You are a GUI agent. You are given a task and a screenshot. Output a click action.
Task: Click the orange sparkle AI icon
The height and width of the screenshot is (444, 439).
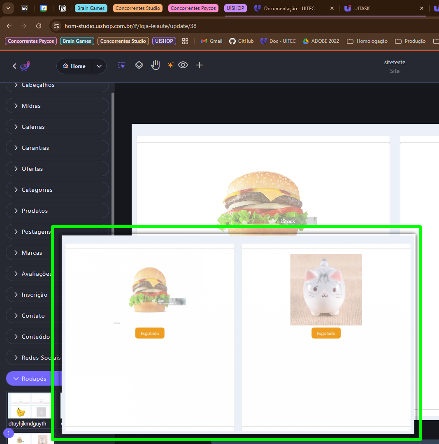[x=170, y=65]
